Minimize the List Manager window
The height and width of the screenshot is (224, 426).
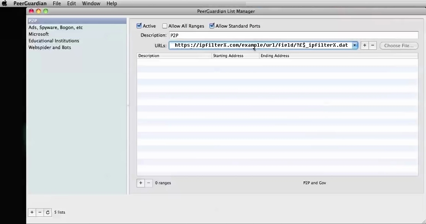(x=39, y=11)
